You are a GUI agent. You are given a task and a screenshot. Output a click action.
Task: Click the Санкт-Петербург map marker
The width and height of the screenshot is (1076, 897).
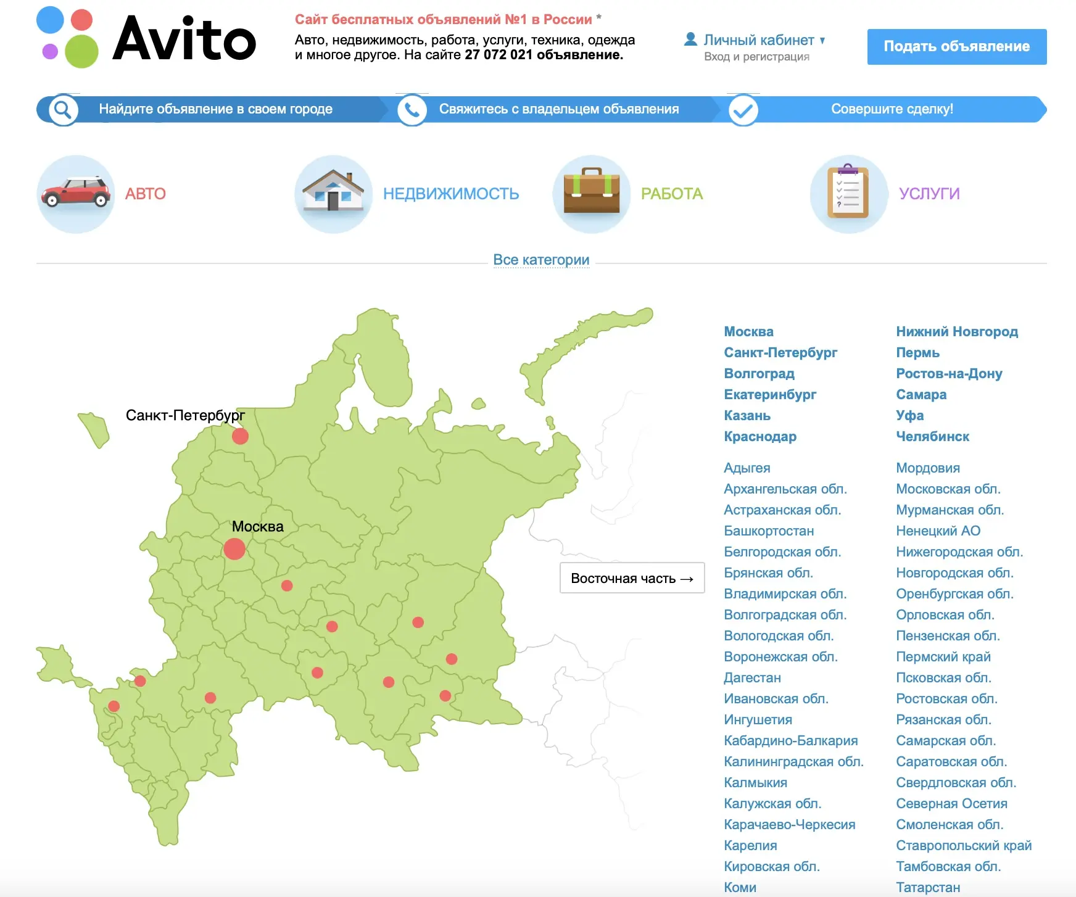[x=240, y=436]
